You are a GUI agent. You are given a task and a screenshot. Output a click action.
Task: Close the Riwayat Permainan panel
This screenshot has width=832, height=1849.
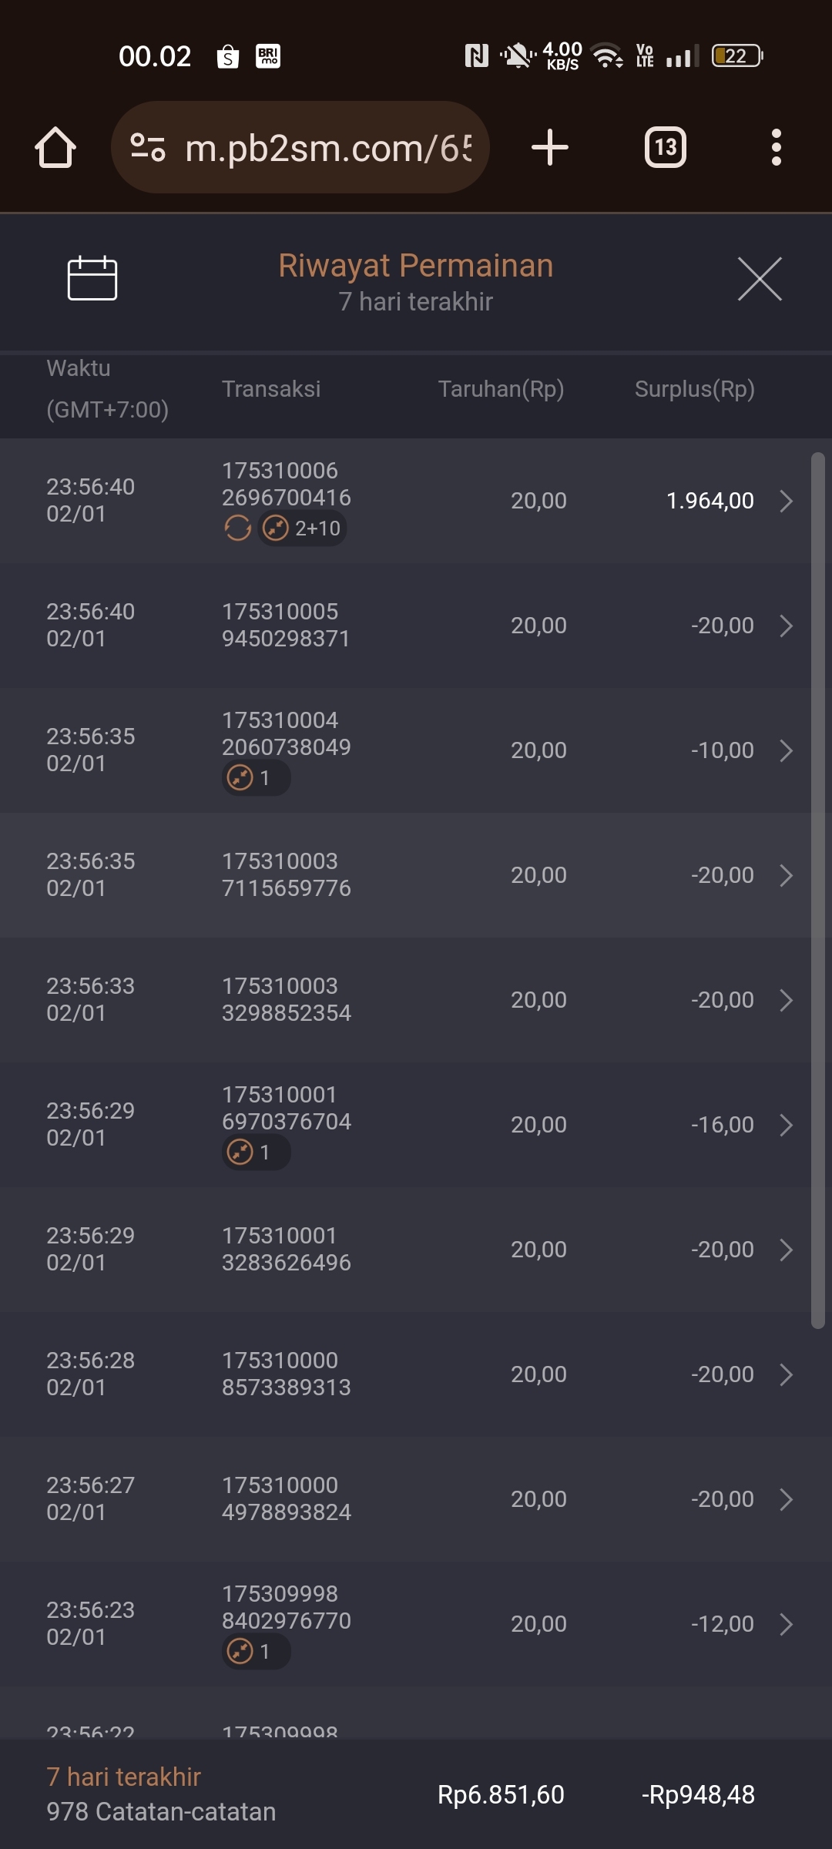[759, 279]
